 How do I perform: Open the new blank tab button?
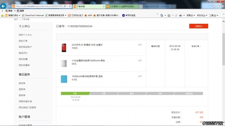click(x=141, y=6)
